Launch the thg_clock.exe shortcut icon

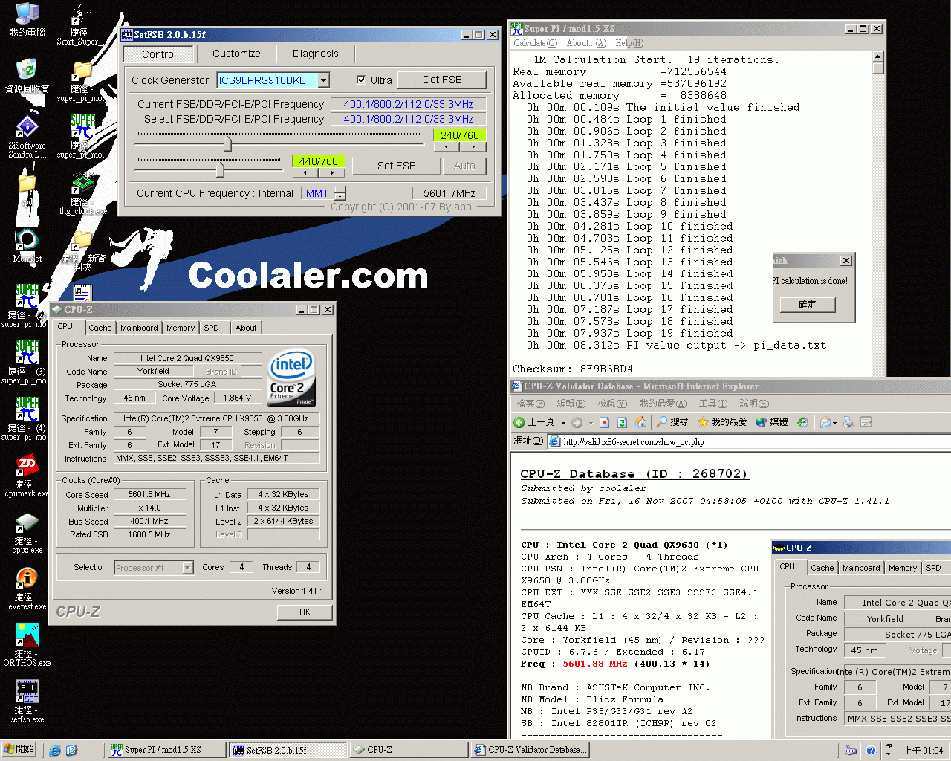[82, 192]
